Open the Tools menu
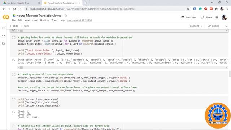 point(55,20)
